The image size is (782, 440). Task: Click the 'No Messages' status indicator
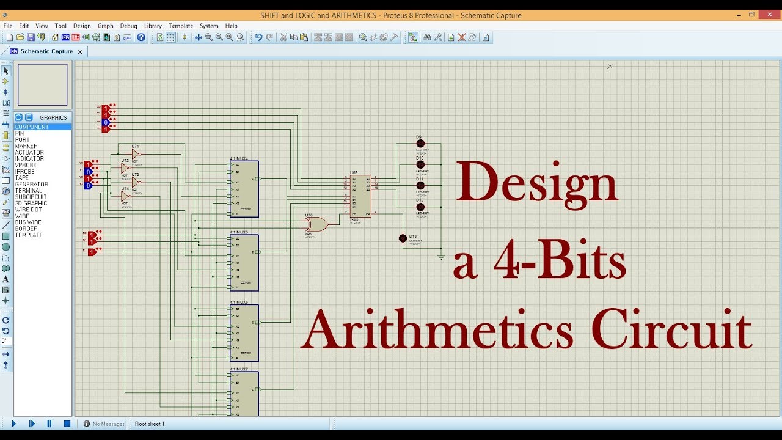click(104, 424)
